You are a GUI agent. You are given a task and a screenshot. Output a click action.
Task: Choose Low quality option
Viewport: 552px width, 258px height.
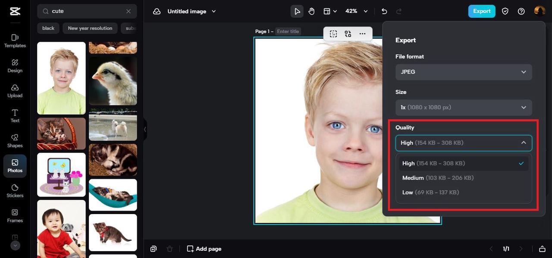coord(464,192)
